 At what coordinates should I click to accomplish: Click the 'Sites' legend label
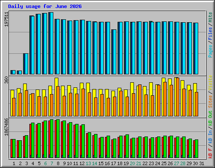pos(210,102)
